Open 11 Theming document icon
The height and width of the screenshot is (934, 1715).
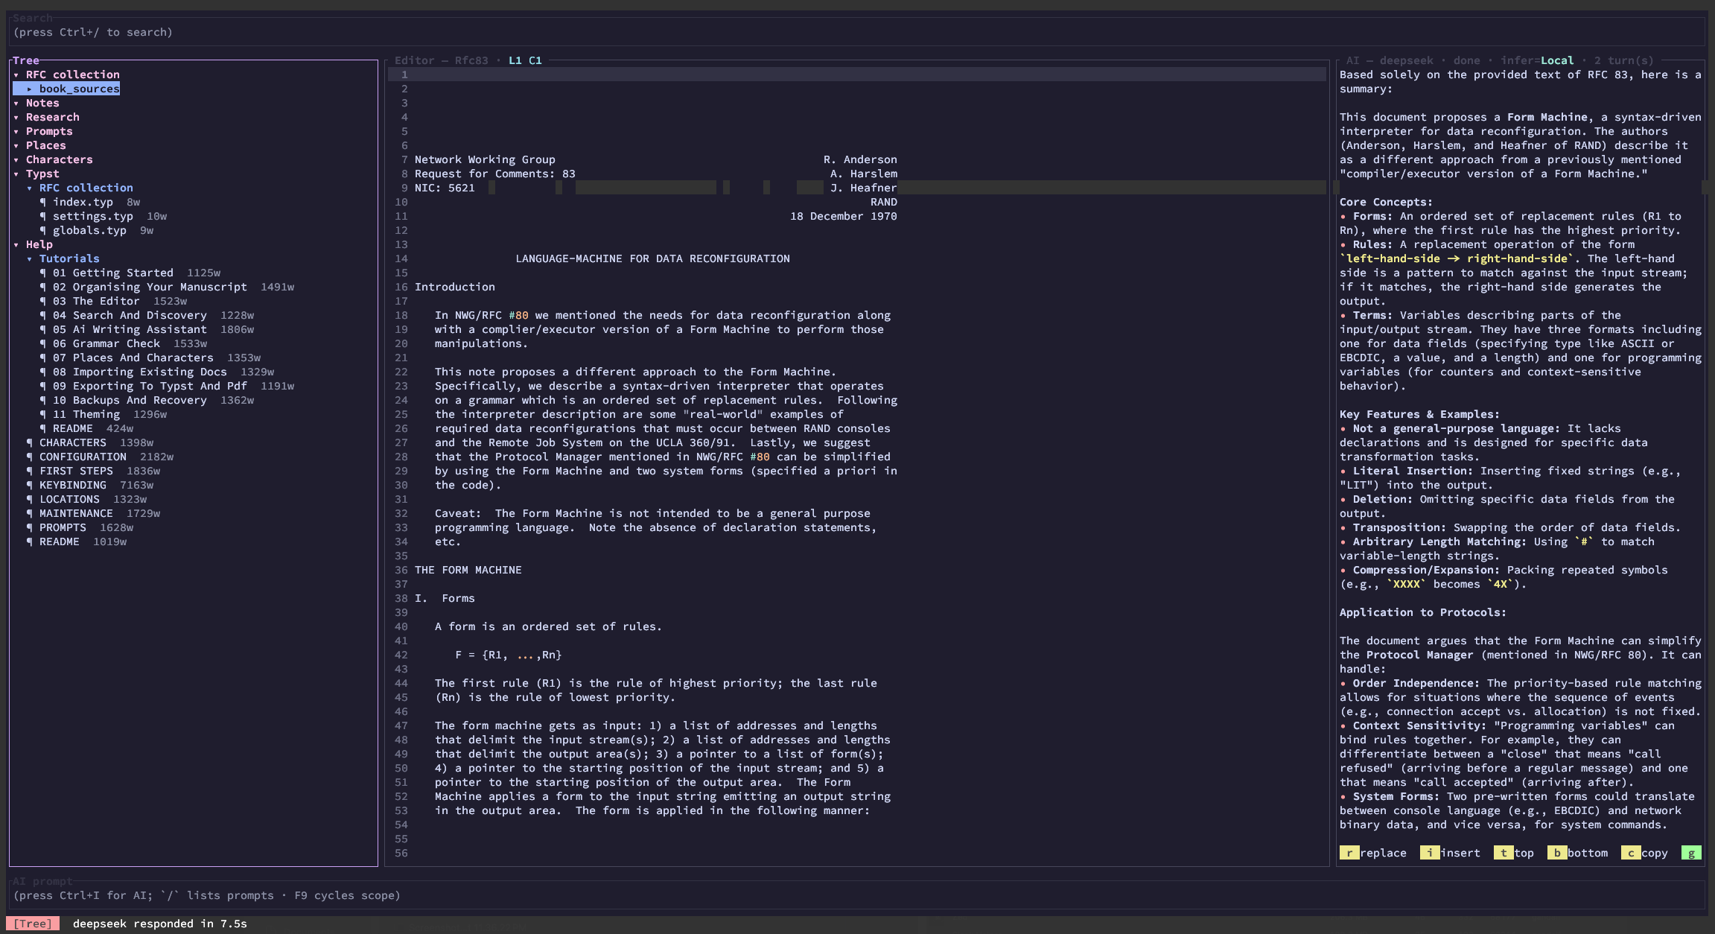pos(42,414)
